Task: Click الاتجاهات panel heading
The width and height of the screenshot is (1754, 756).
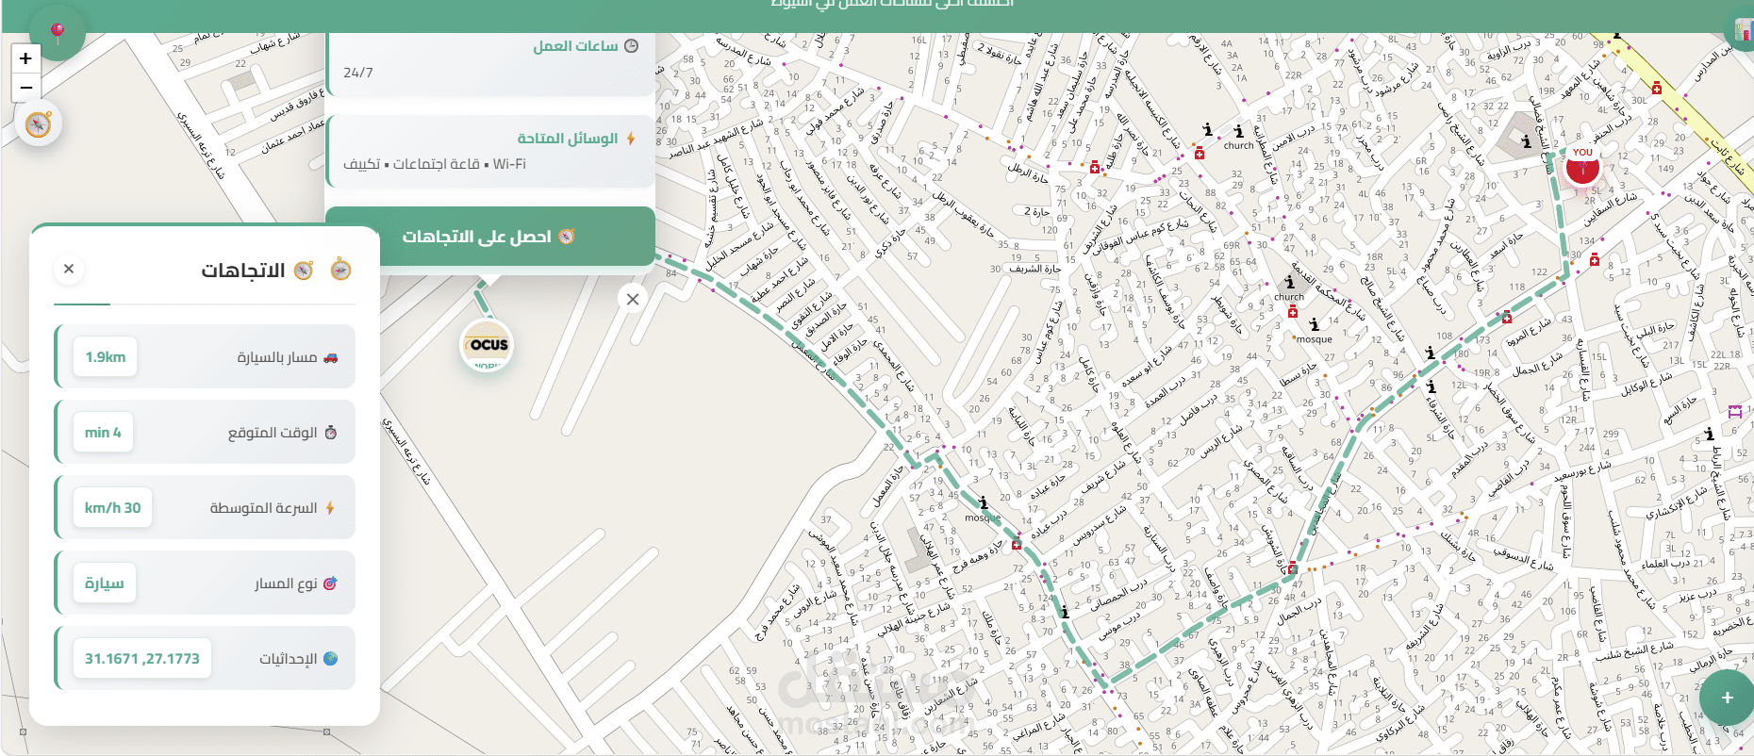Action: tap(242, 271)
